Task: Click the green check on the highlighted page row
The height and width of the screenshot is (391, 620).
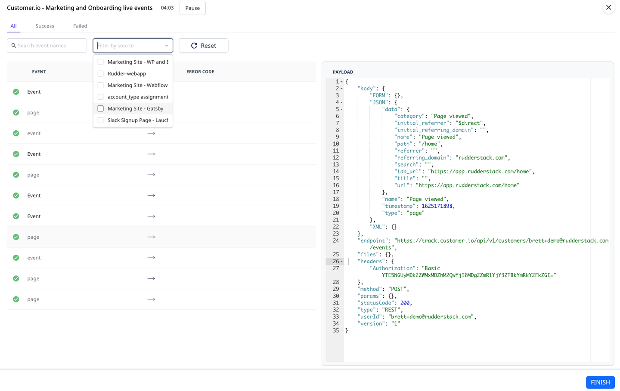Action: [16, 237]
